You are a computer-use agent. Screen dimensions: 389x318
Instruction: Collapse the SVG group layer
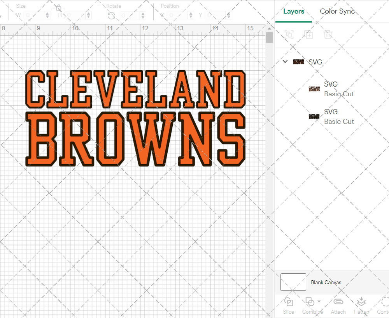tap(285, 61)
